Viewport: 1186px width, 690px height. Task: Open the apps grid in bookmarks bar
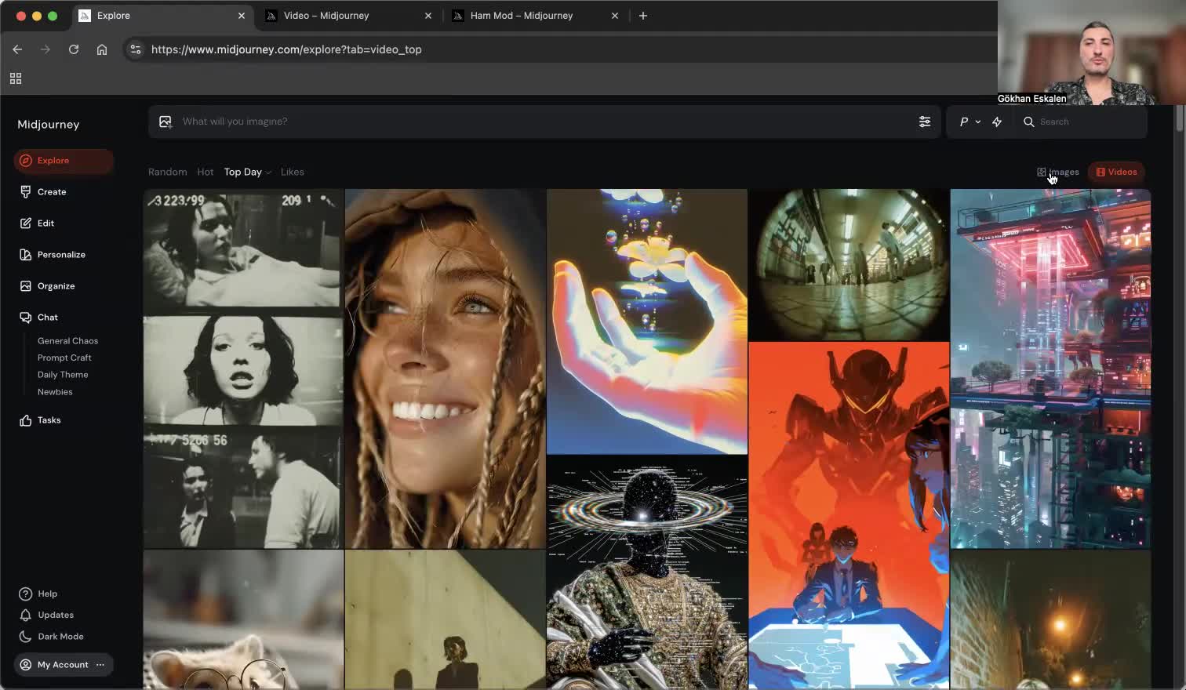[x=16, y=78]
